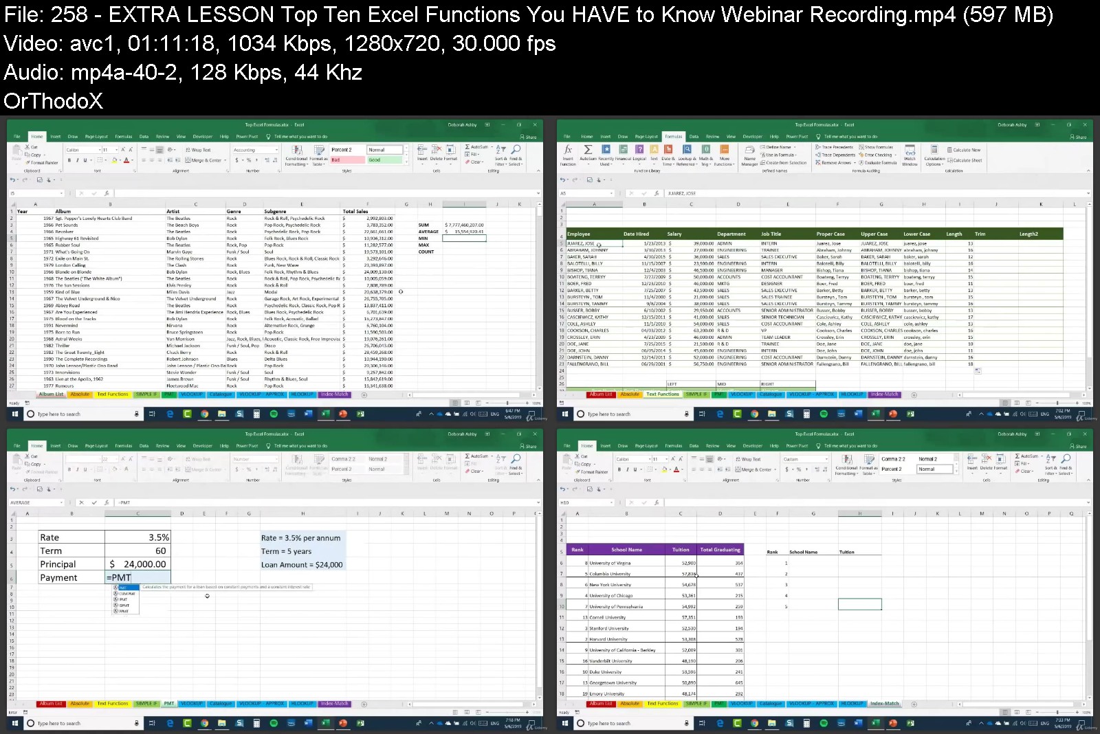Screen dimensions: 1100x734
Task: Toggle Show Formulas in the Formulas ribbon
Action: (876, 147)
